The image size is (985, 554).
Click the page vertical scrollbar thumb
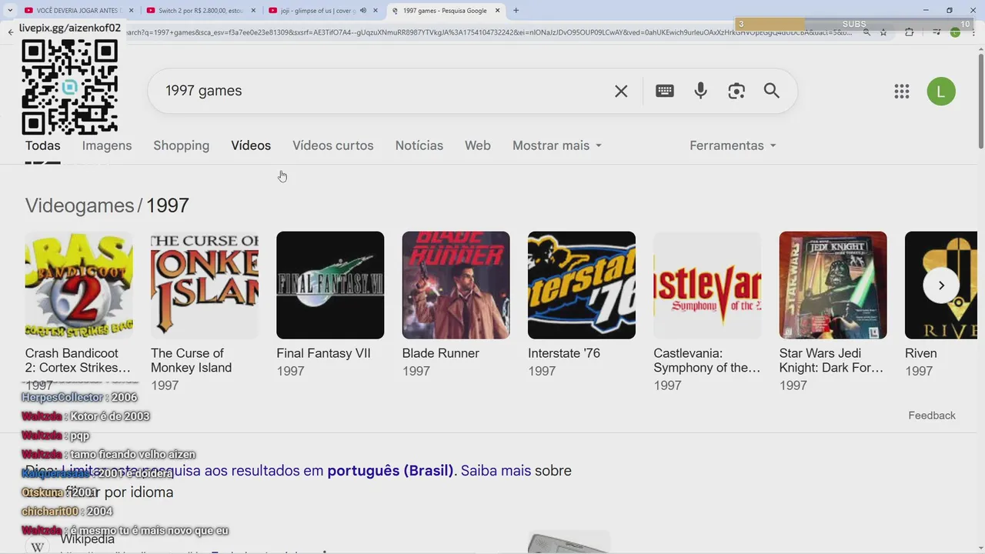[x=980, y=100]
